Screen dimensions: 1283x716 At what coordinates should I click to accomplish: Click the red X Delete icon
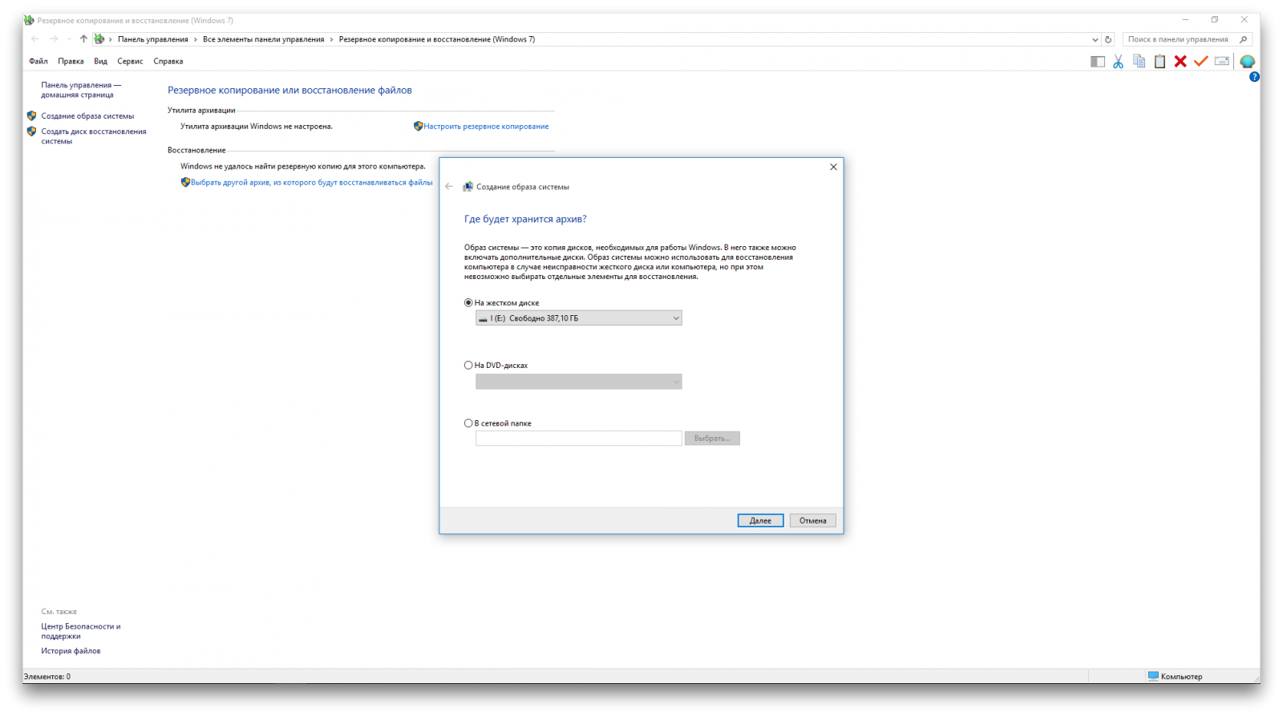coord(1180,62)
